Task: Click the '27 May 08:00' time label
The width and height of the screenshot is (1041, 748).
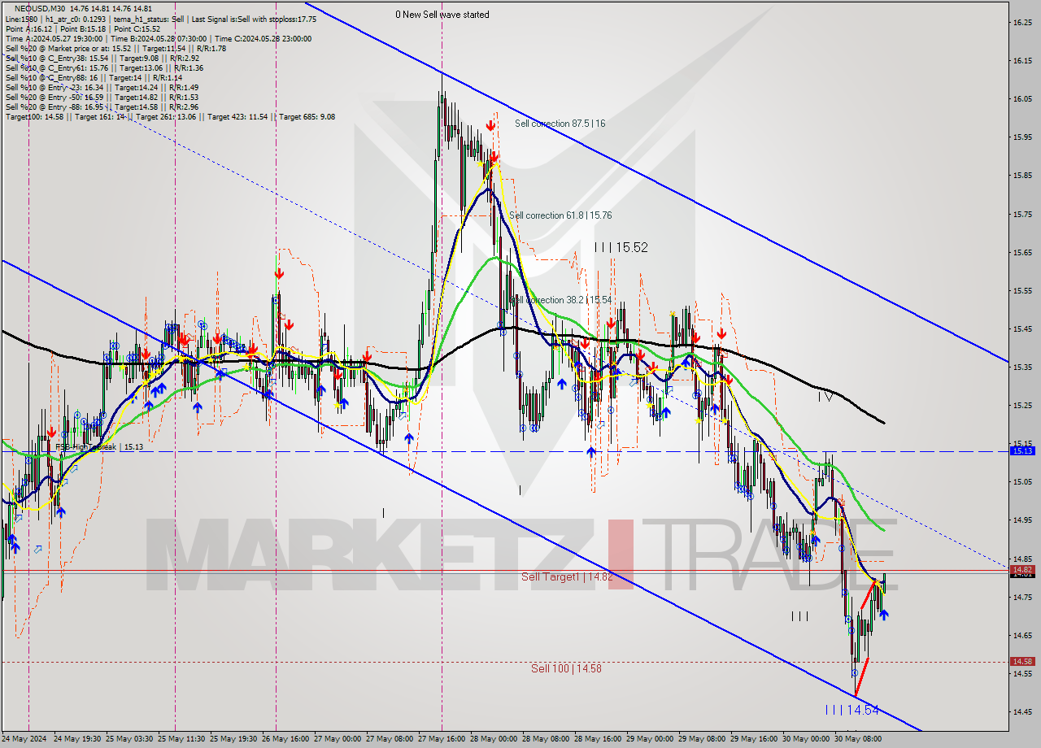Action: pyautogui.click(x=389, y=739)
